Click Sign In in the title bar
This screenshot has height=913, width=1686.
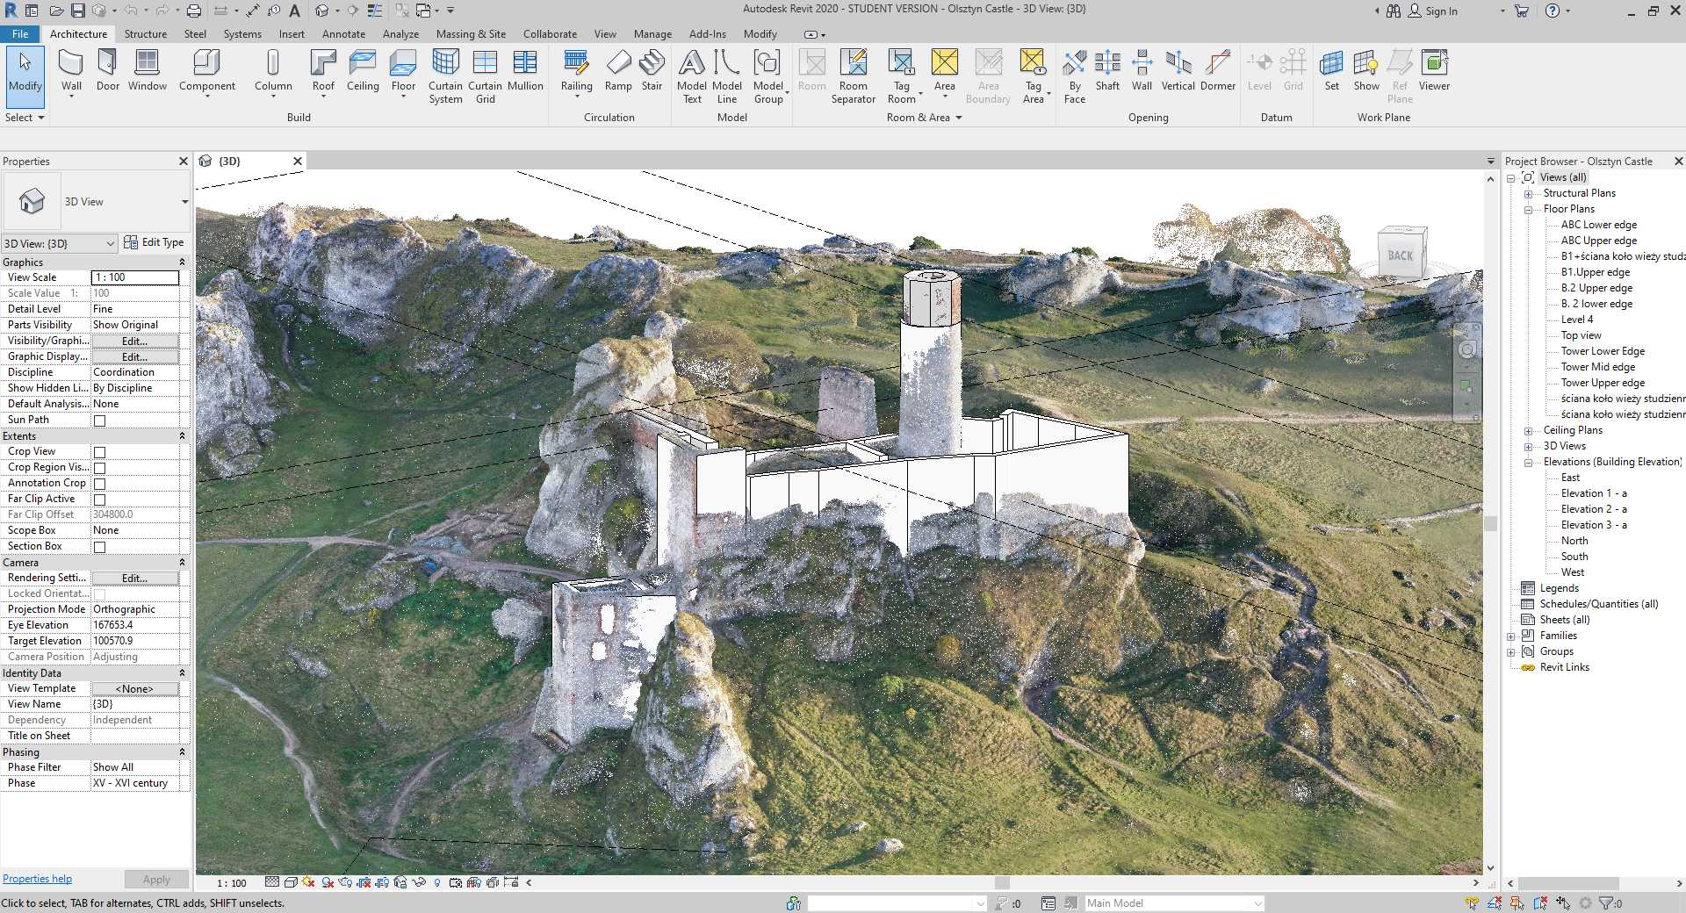1432,11
